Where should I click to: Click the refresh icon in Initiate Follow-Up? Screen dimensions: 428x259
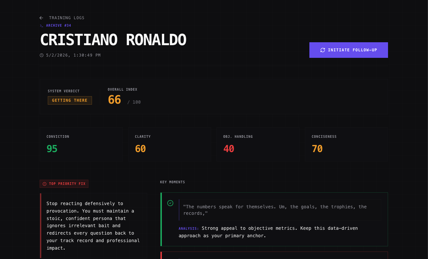(x=323, y=50)
